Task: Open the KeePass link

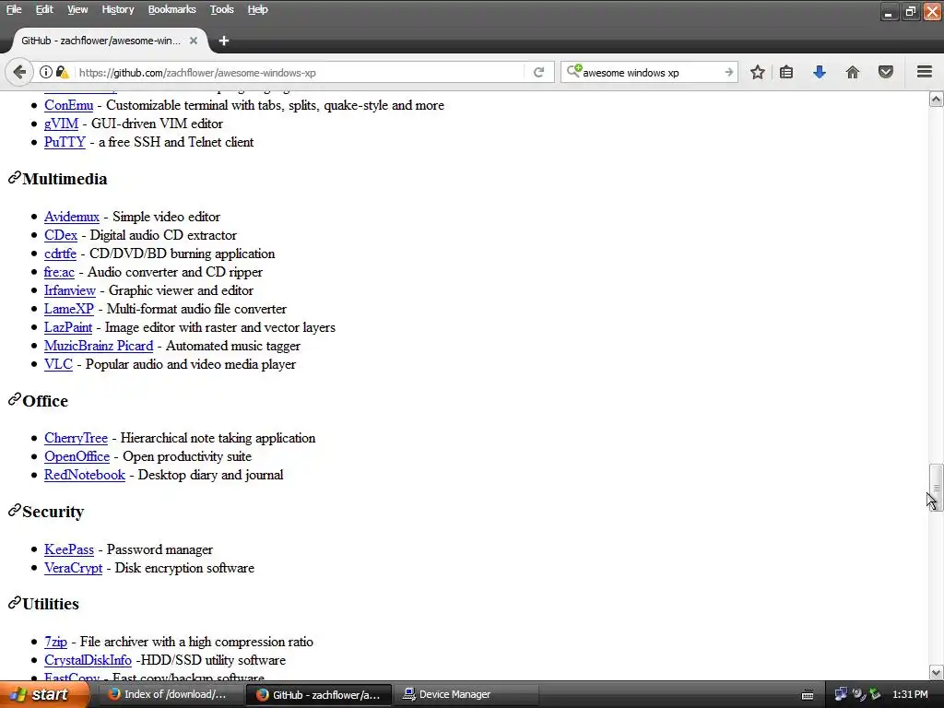Action: [68, 549]
